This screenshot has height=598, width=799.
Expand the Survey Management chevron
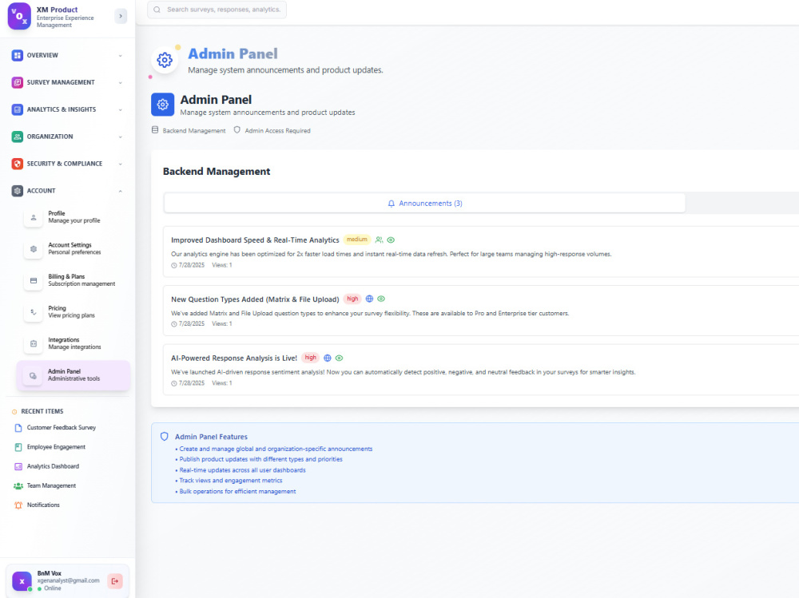(x=121, y=82)
